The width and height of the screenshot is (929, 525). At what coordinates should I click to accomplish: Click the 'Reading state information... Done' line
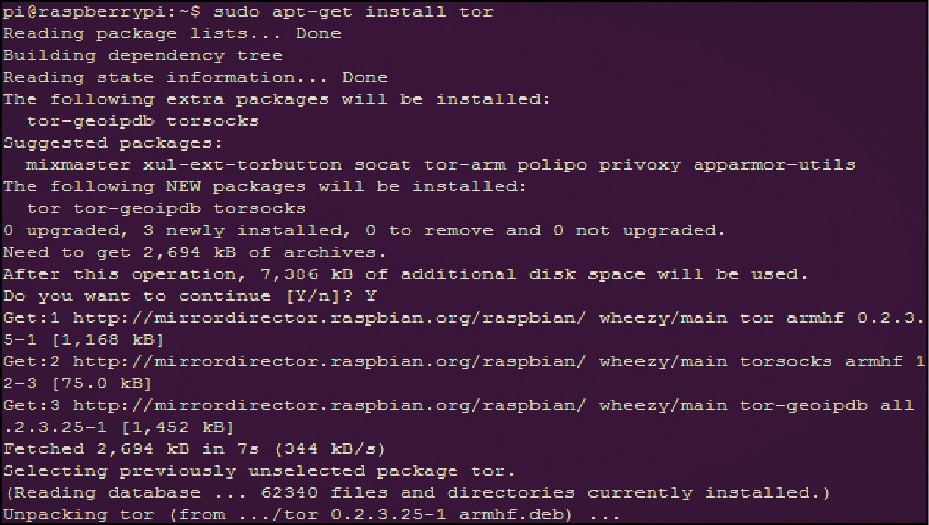(195, 77)
